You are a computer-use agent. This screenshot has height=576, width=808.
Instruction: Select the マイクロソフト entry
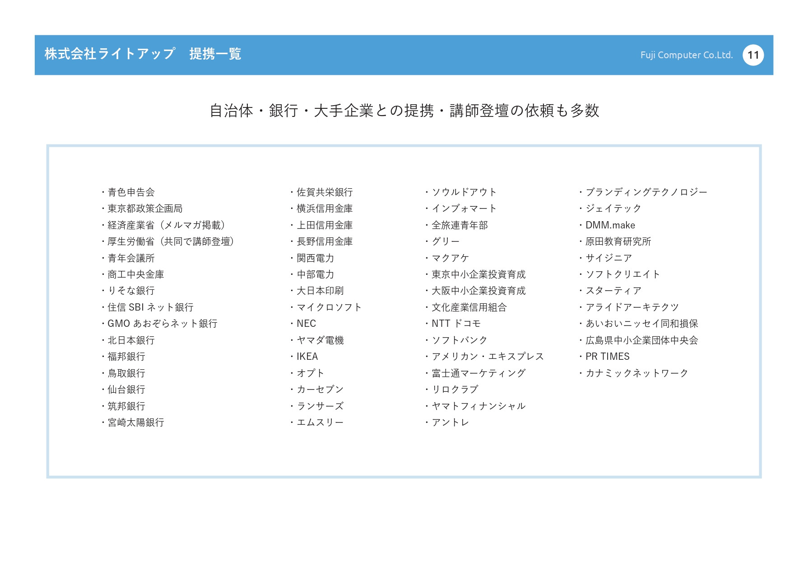pyautogui.click(x=326, y=307)
